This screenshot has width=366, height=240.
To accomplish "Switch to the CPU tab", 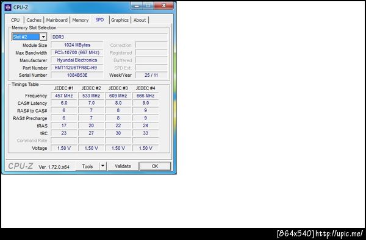I will click(15, 20).
